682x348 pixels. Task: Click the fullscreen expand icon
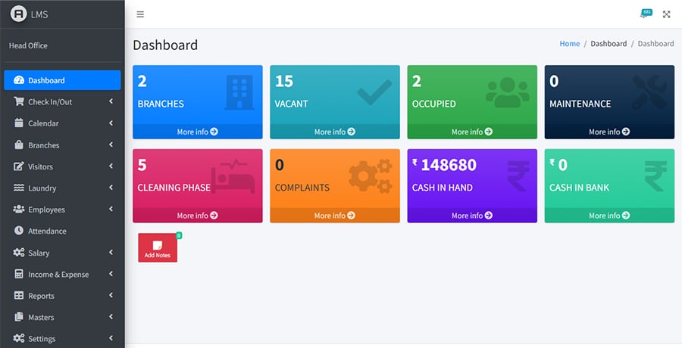(x=667, y=14)
